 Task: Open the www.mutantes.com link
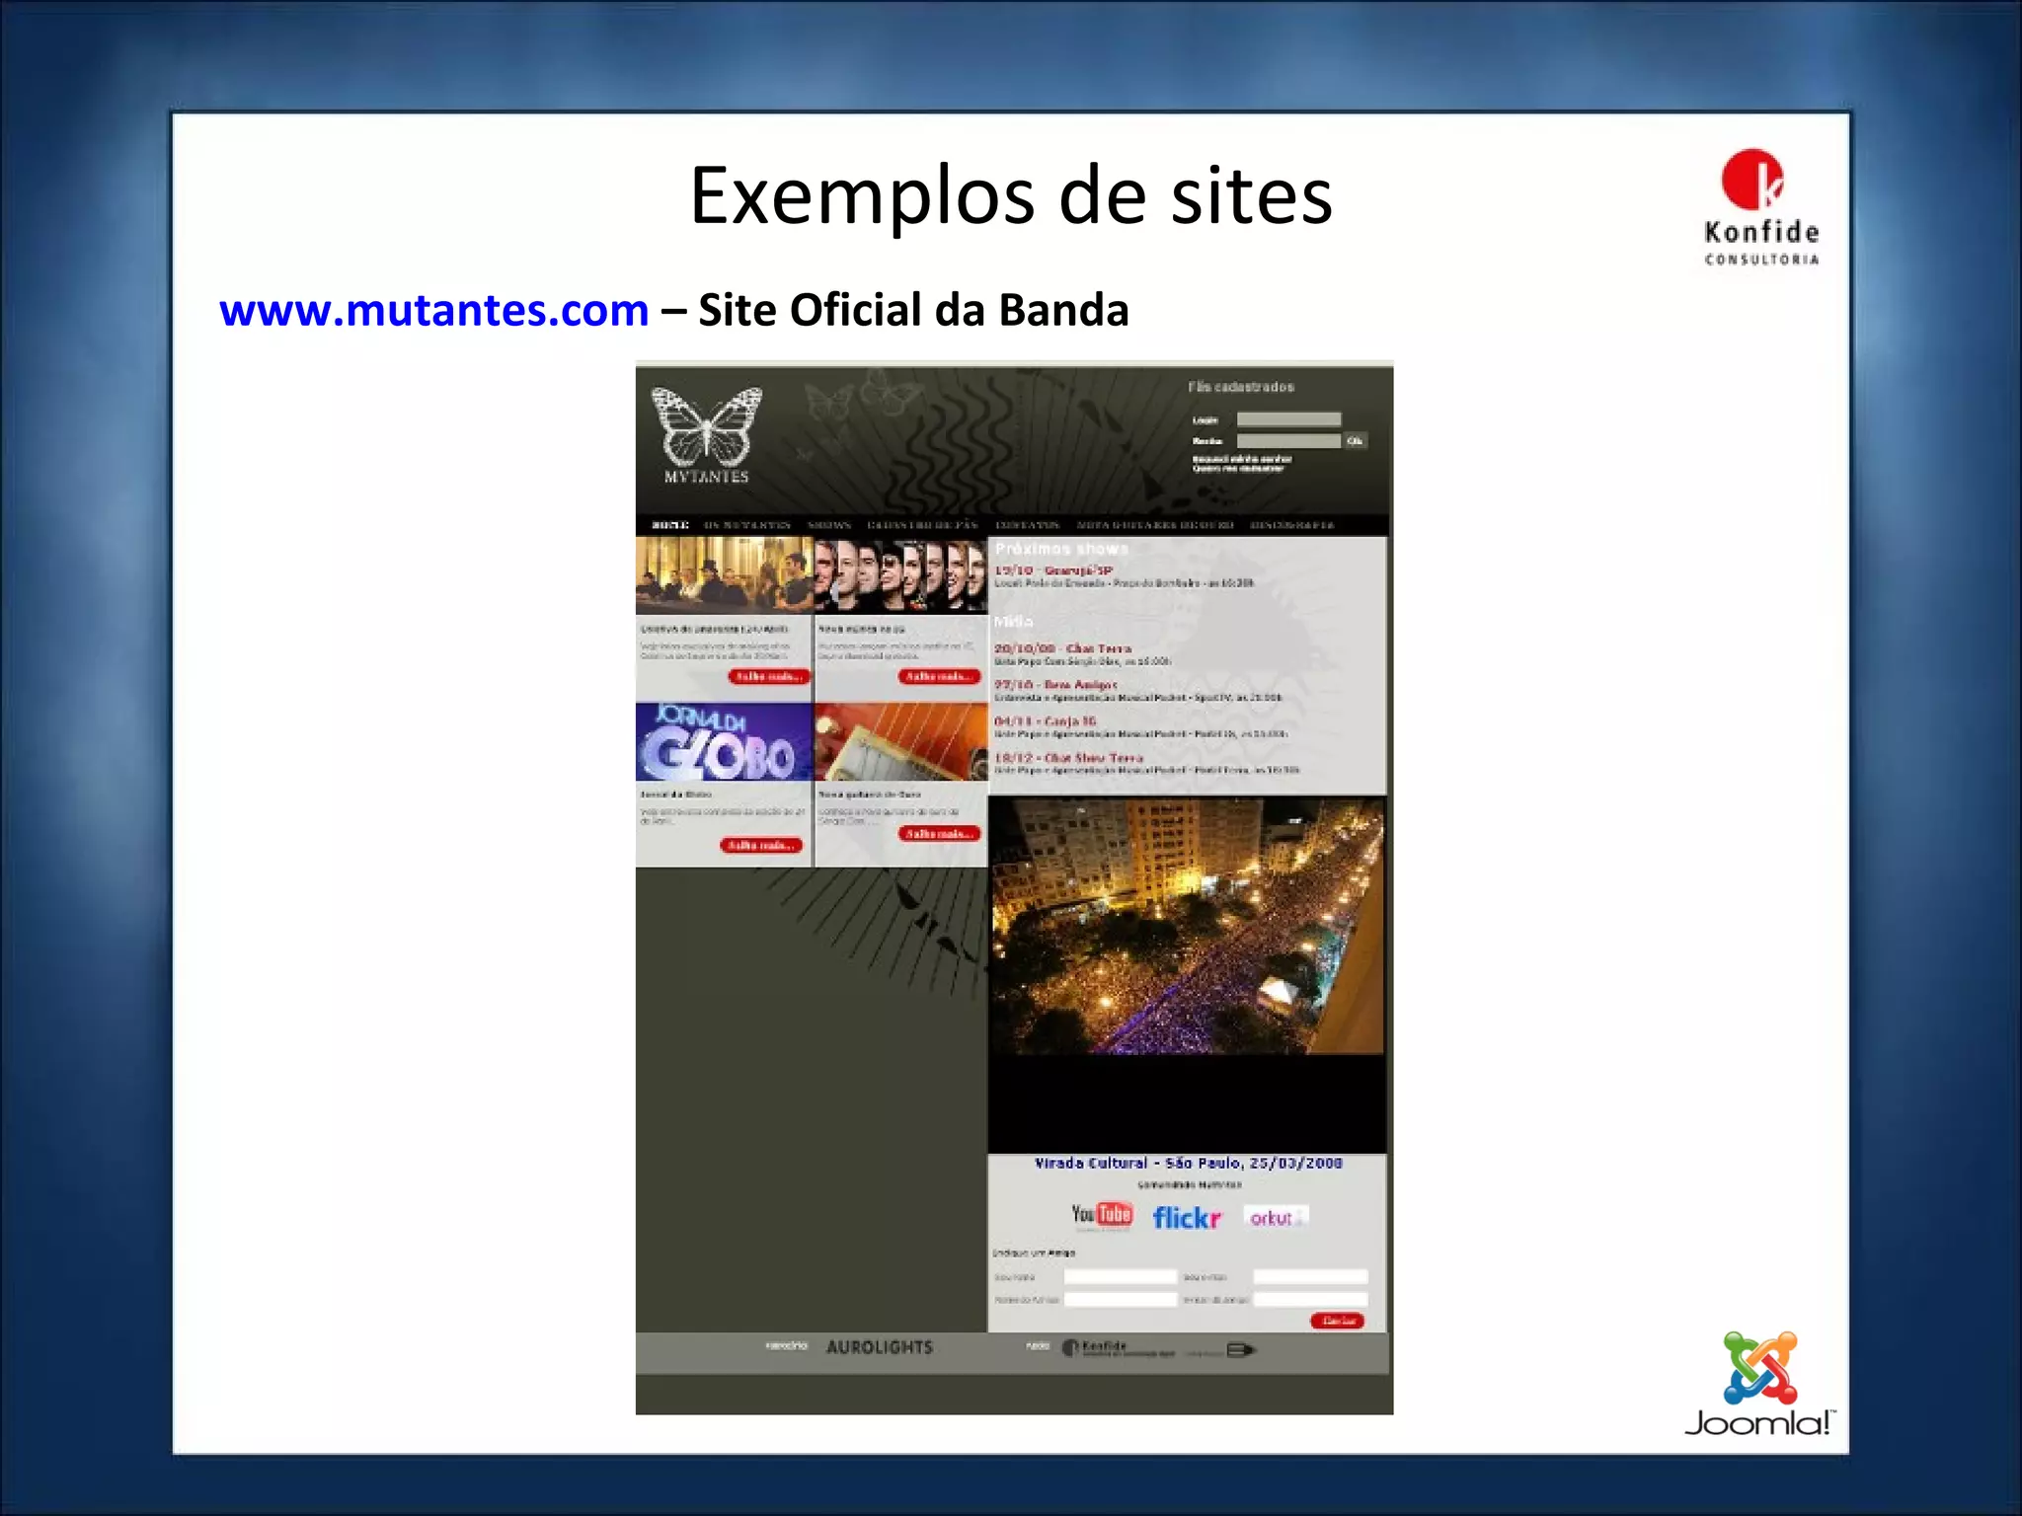(x=434, y=310)
